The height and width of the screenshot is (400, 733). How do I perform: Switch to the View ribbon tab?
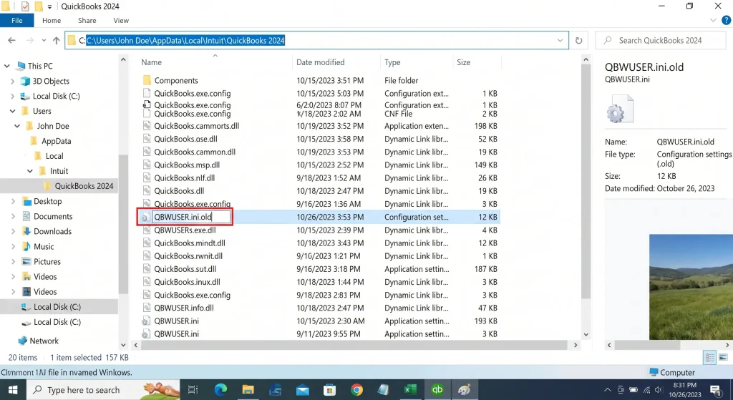point(121,20)
